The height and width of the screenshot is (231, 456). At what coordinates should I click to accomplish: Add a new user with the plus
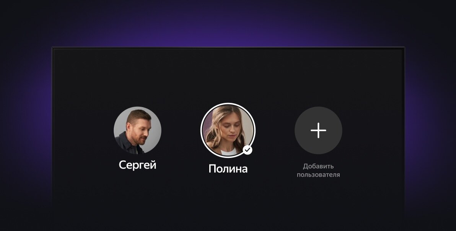[x=318, y=130]
